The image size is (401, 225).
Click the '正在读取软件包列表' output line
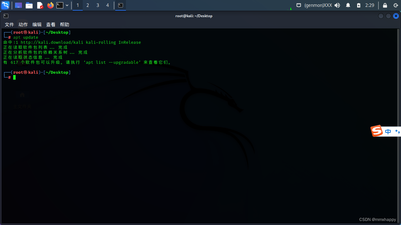35,47
